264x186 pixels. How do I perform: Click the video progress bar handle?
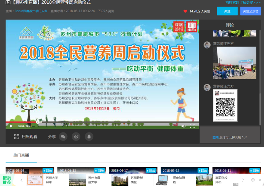[x=38, y=122]
